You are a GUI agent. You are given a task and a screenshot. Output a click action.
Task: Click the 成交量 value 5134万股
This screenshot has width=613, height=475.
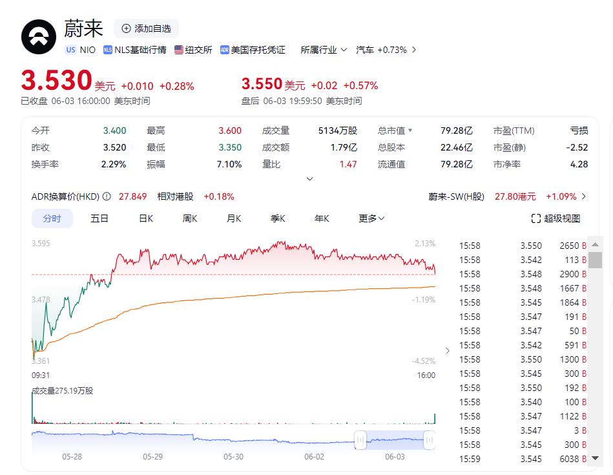pyautogui.click(x=338, y=131)
